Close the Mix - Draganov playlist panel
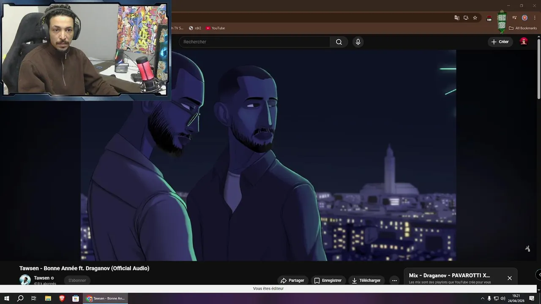This screenshot has height=304, width=541. click(x=509, y=278)
